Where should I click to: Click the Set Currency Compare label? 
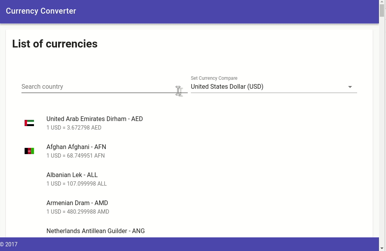pyautogui.click(x=214, y=78)
